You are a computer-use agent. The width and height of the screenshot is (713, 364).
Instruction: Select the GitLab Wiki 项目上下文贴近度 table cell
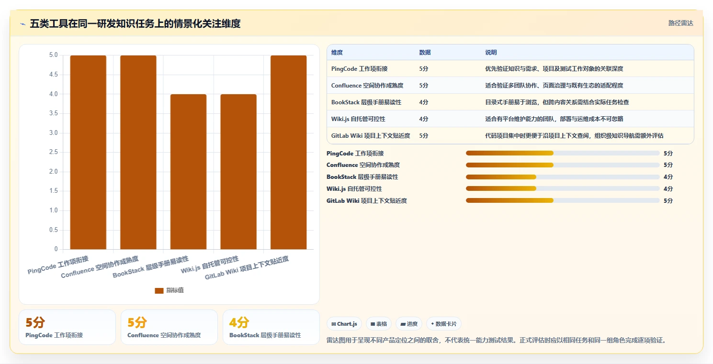[x=371, y=136]
